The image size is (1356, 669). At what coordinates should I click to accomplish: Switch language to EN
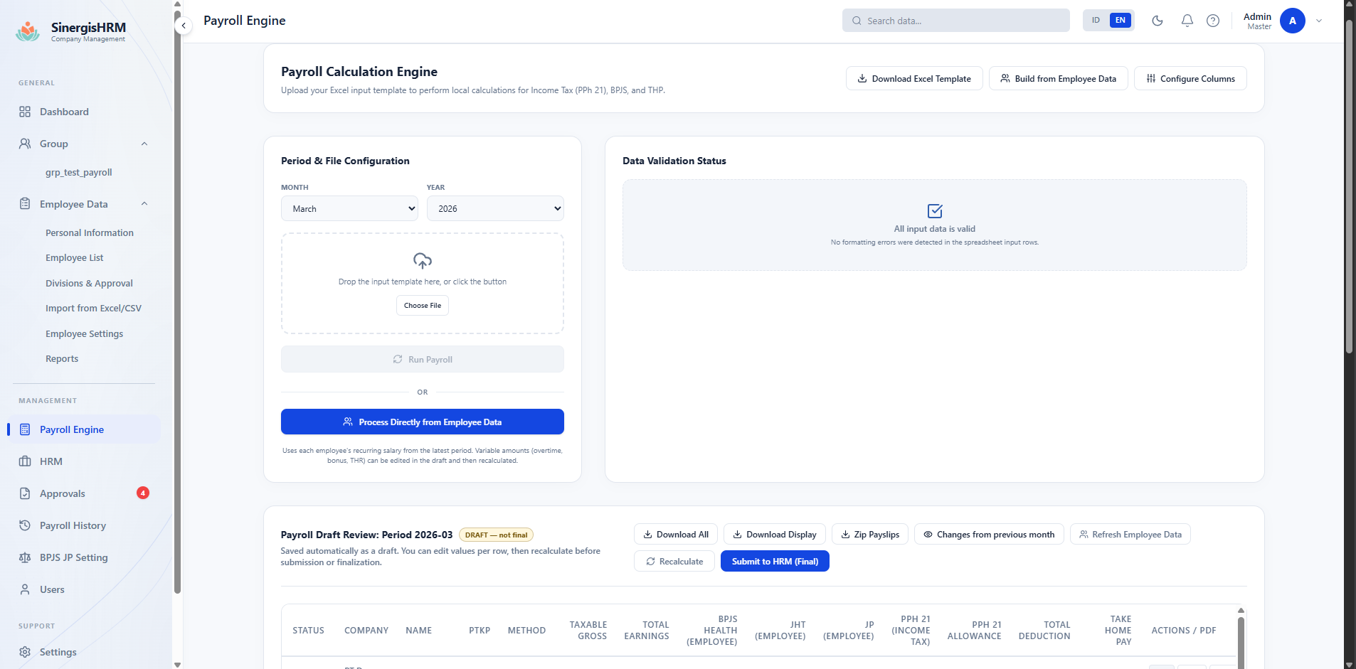point(1121,20)
